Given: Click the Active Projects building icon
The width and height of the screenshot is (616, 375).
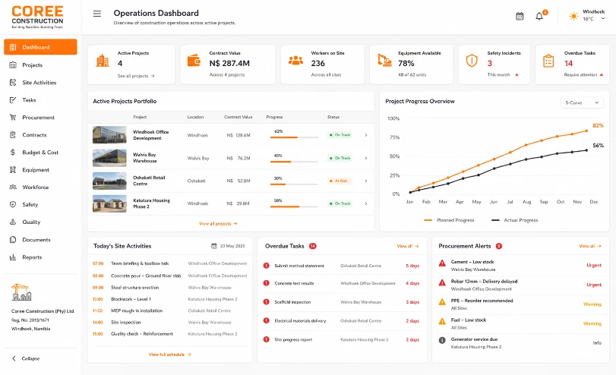Looking at the screenshot, I should coord(102,60).
